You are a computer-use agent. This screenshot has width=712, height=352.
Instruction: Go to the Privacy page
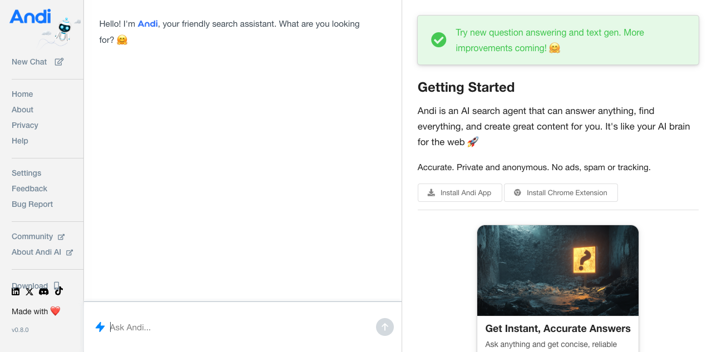(x=25, y=125)
